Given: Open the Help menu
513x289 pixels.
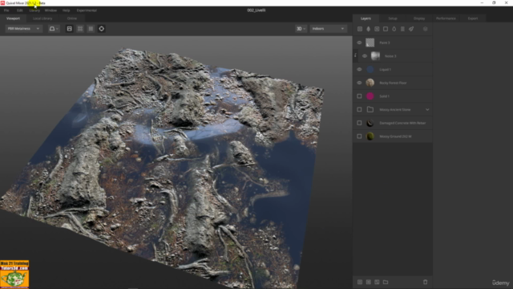Looking at the screenshot, I should tap(66, 10).
